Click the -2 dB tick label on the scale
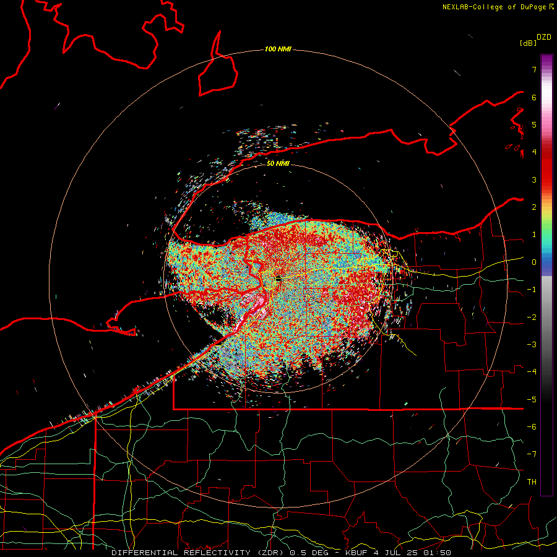The height and width of the screenshot is (557, 557). [x=532, y=317]
